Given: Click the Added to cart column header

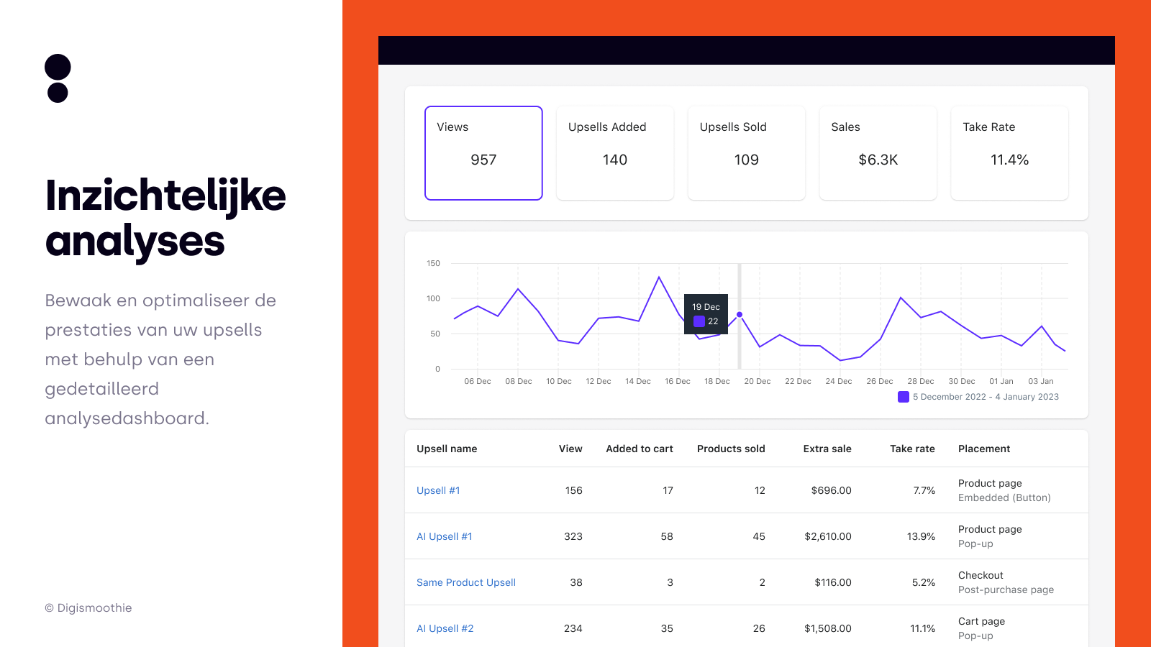Looking at the screenshot, I should pos(640,449).
